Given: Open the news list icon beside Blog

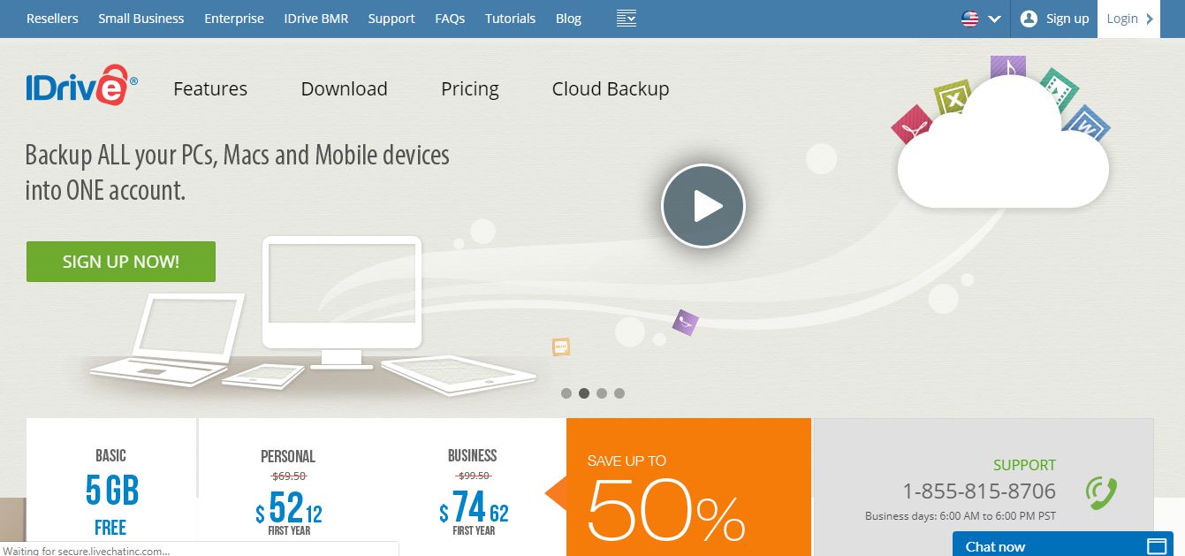Looking at the screenshot, I should tap(627, 18).
